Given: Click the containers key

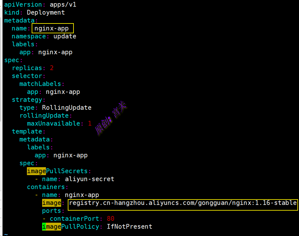Looking at the screenshot, I should (x=46, y=187).
